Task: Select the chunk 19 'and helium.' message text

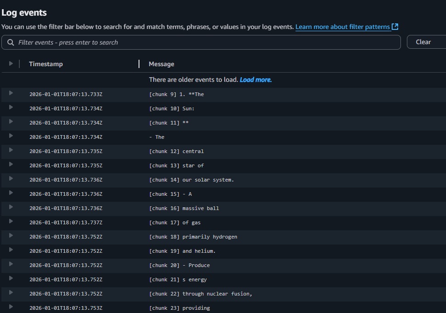Action: [x=199, y=251]
